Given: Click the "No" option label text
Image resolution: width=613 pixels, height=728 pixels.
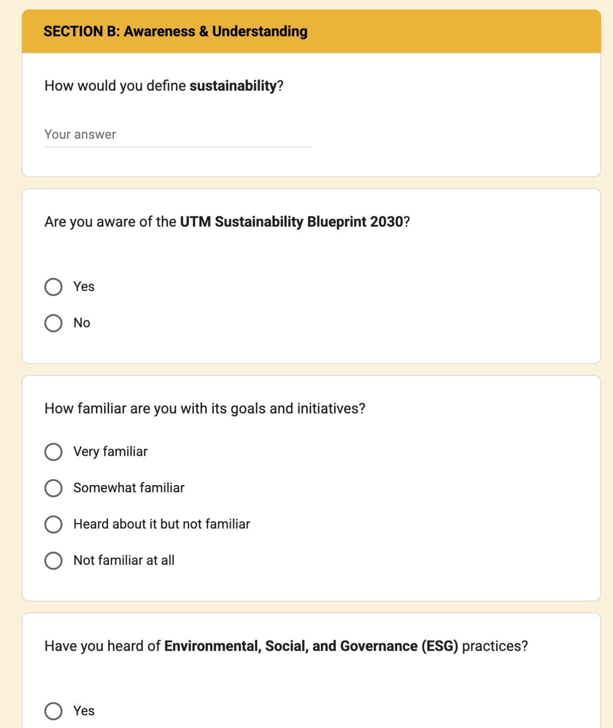Looking at the screenshot, I should 82,323.
